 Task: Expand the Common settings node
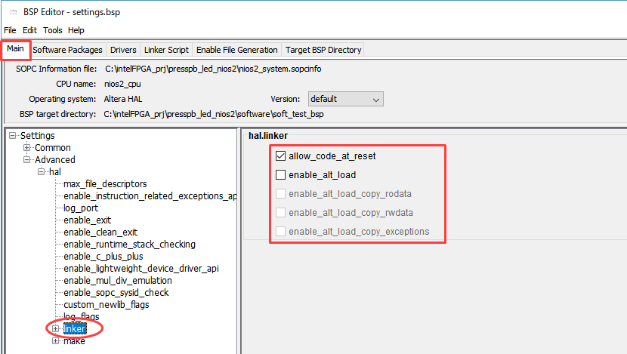(26, 148)
